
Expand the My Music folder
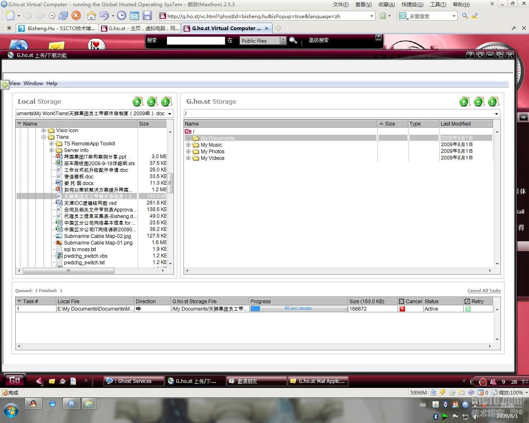[x=188, y=145]
